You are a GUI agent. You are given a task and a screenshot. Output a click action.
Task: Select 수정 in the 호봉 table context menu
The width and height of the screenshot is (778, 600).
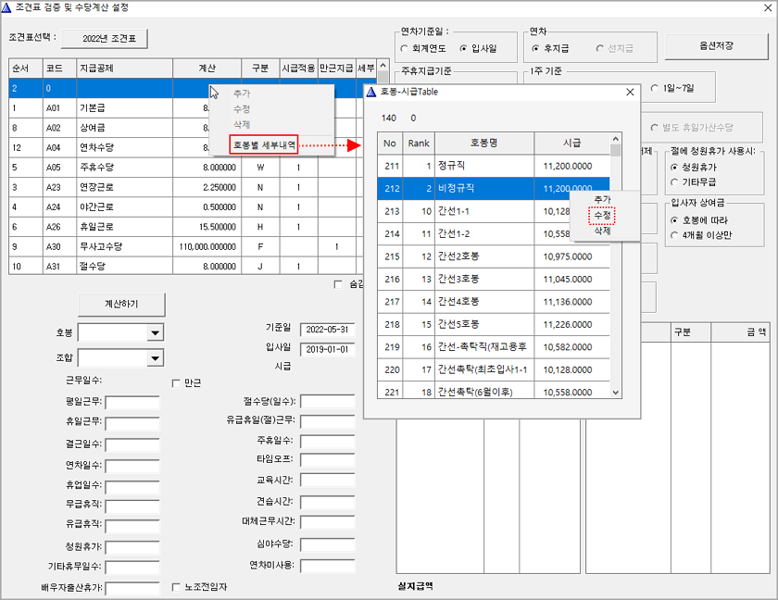tap(602, 215)
